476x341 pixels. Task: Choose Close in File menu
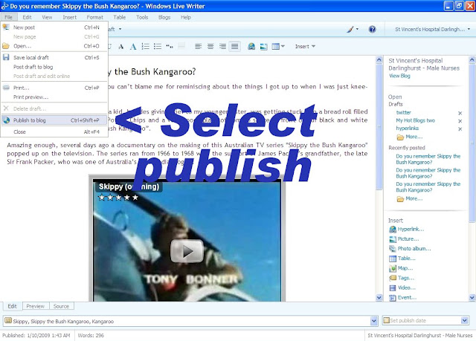point(54,131)
